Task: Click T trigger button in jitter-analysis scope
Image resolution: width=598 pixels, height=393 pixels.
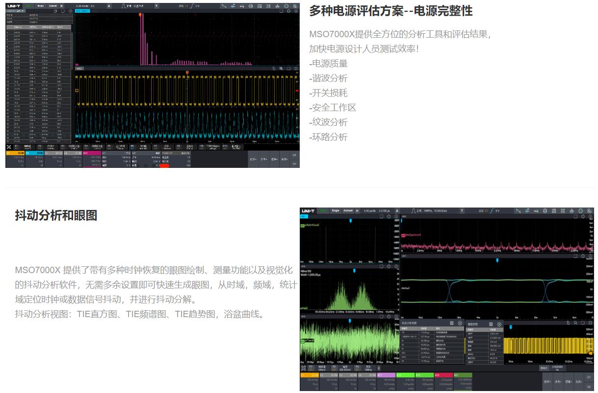Action: pyautogui.click(x=462, y=210)
